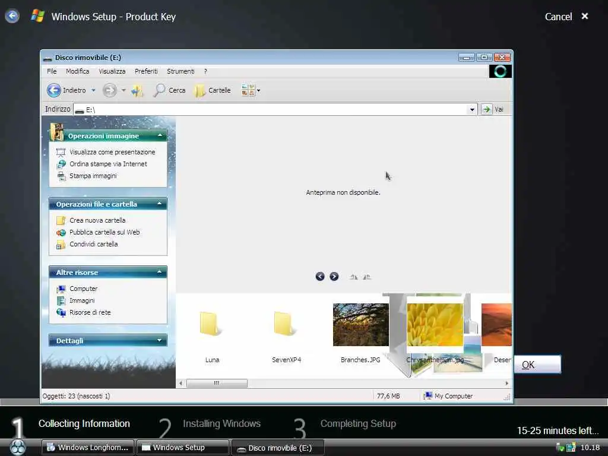Click the filmstrip horizontal scrollbar thumb
Screen dimensions: 608x456
tap(217, 383)
